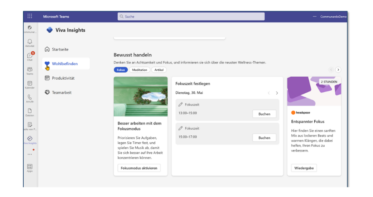
Task: Select the Wohlbefinden menu item
Action: (66, 63)
